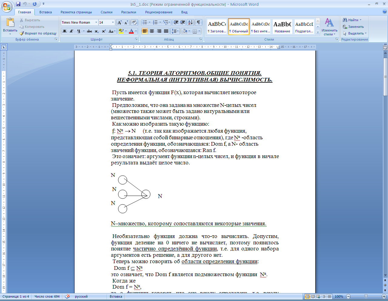
Task: Apply Название title style
Action: (x=282, y=27)
